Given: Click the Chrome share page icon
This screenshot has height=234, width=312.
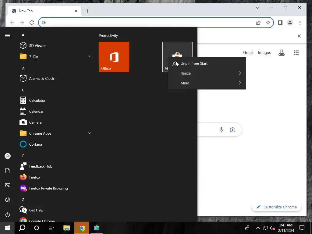Looking at the screenshot, I should click(258, 23).
